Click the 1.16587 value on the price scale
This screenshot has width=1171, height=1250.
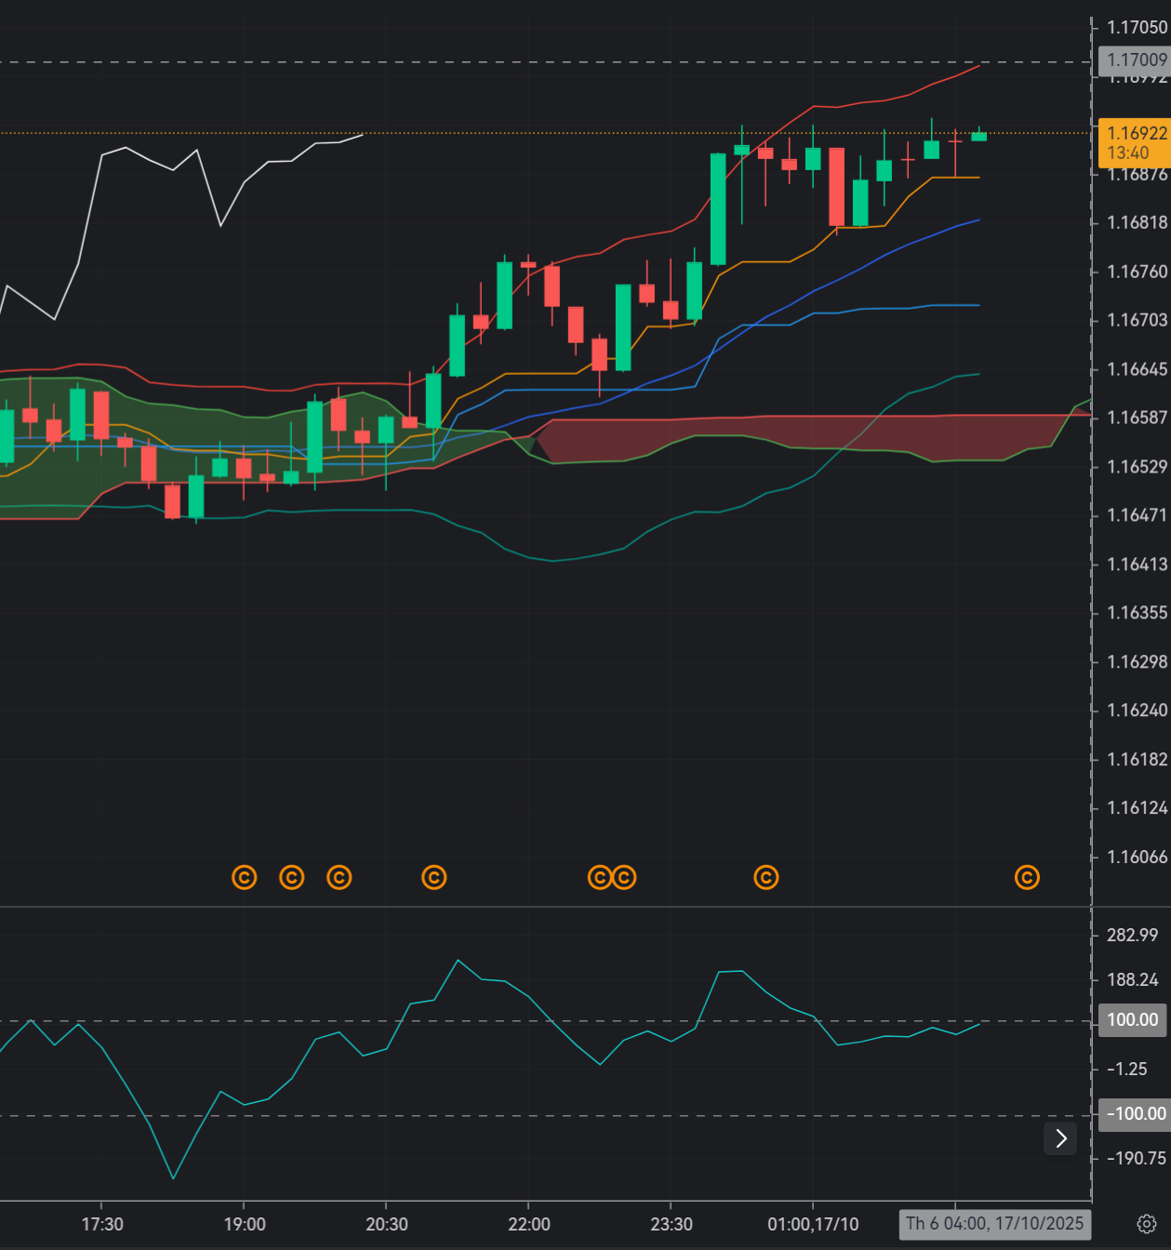[1137, 418]
